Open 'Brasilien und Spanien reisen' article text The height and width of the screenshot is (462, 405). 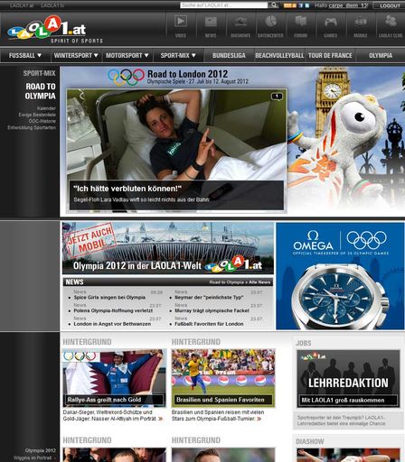[218, 415]
